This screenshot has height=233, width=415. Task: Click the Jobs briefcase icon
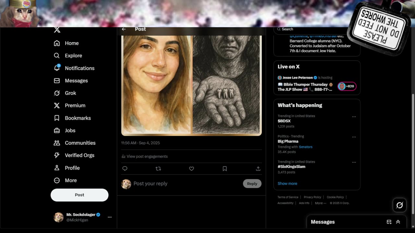click(x=57, y=130)
